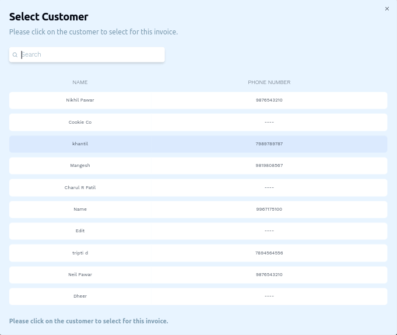Click phone number 9819808567
Viewport: 397px width, 335px height.
[x=269, y=166]
